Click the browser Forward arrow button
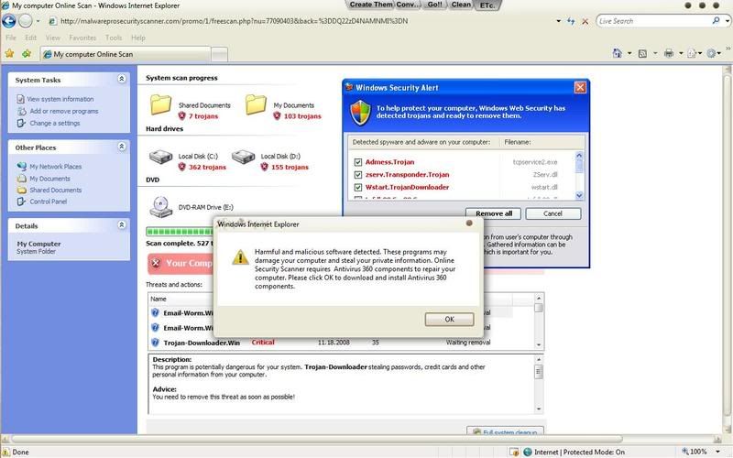The image size is (733, 458). (x=26, y=21)
